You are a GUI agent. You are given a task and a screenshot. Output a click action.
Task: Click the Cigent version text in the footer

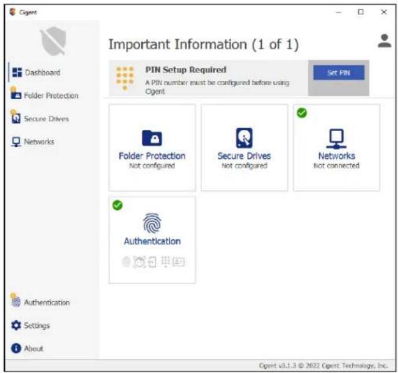click(x=323, y=365)
